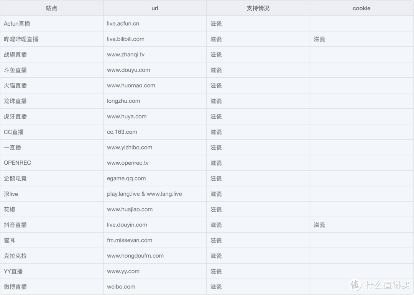Select the 战旗直播 site cell
This screenshot has width=414, height=295.
(x=51, y=55)
